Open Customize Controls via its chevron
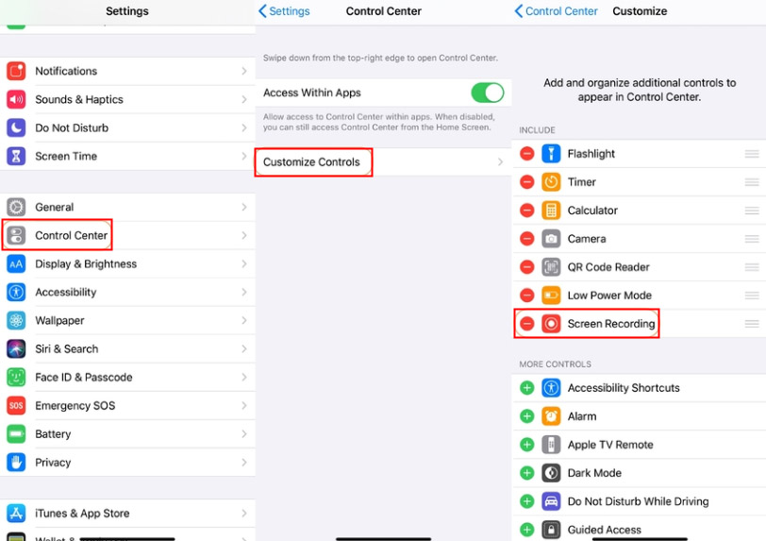 500,161
